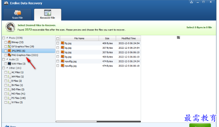The width and height of the screenshot is (219, 127).
Task: Check the first Bg.jpg 409 Bytes row checkbox
Action: point(58,43)
